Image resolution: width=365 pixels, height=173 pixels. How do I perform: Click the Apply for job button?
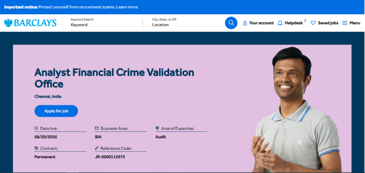coord(56,111)
